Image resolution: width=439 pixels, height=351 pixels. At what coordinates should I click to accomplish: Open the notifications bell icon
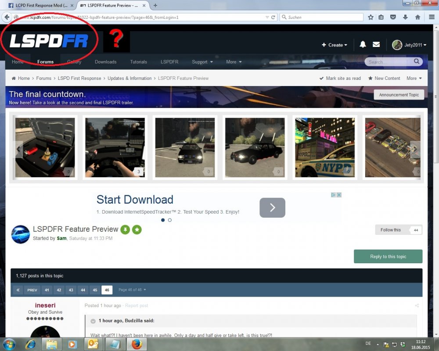pos(363,44)
